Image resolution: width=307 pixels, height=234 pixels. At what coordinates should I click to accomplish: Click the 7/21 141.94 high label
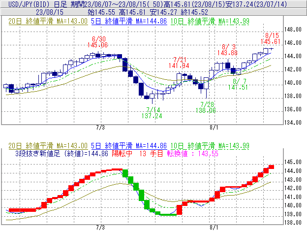179,63
